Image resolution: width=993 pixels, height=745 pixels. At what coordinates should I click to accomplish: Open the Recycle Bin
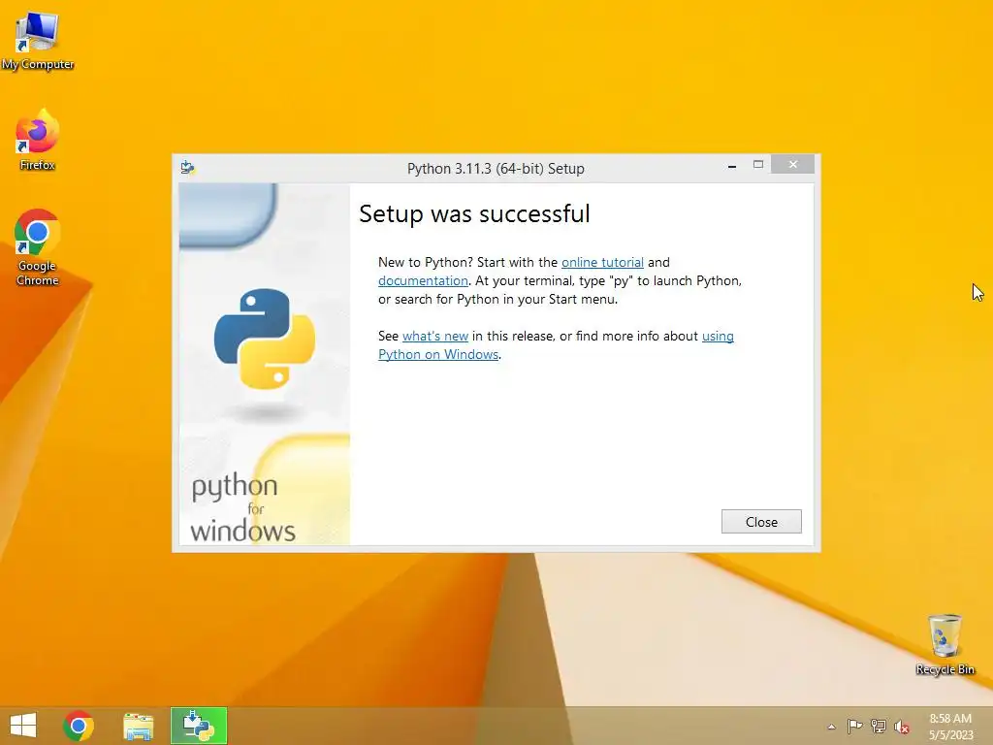(945, 644)
